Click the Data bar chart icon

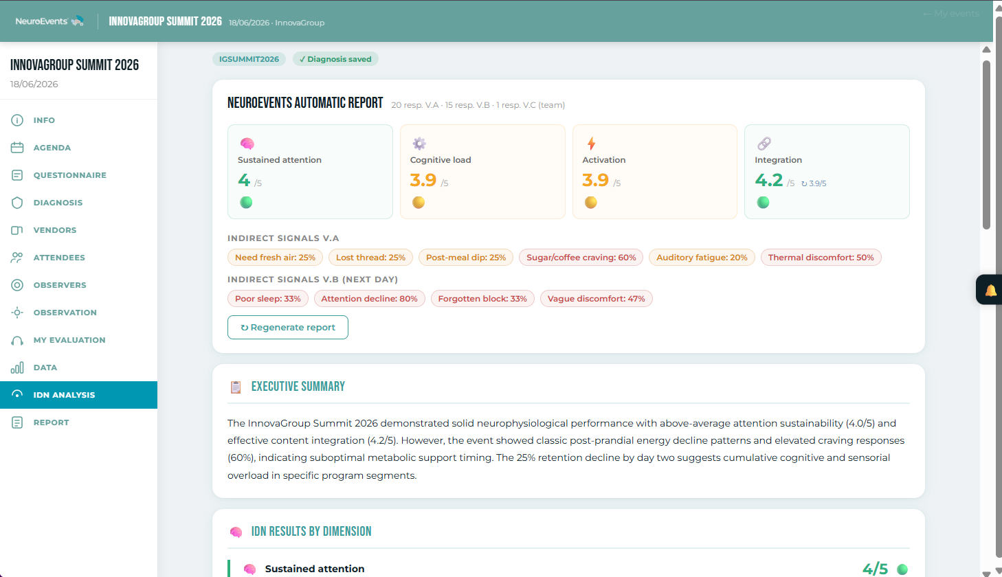pyautogui.click(x=17, y=367)
